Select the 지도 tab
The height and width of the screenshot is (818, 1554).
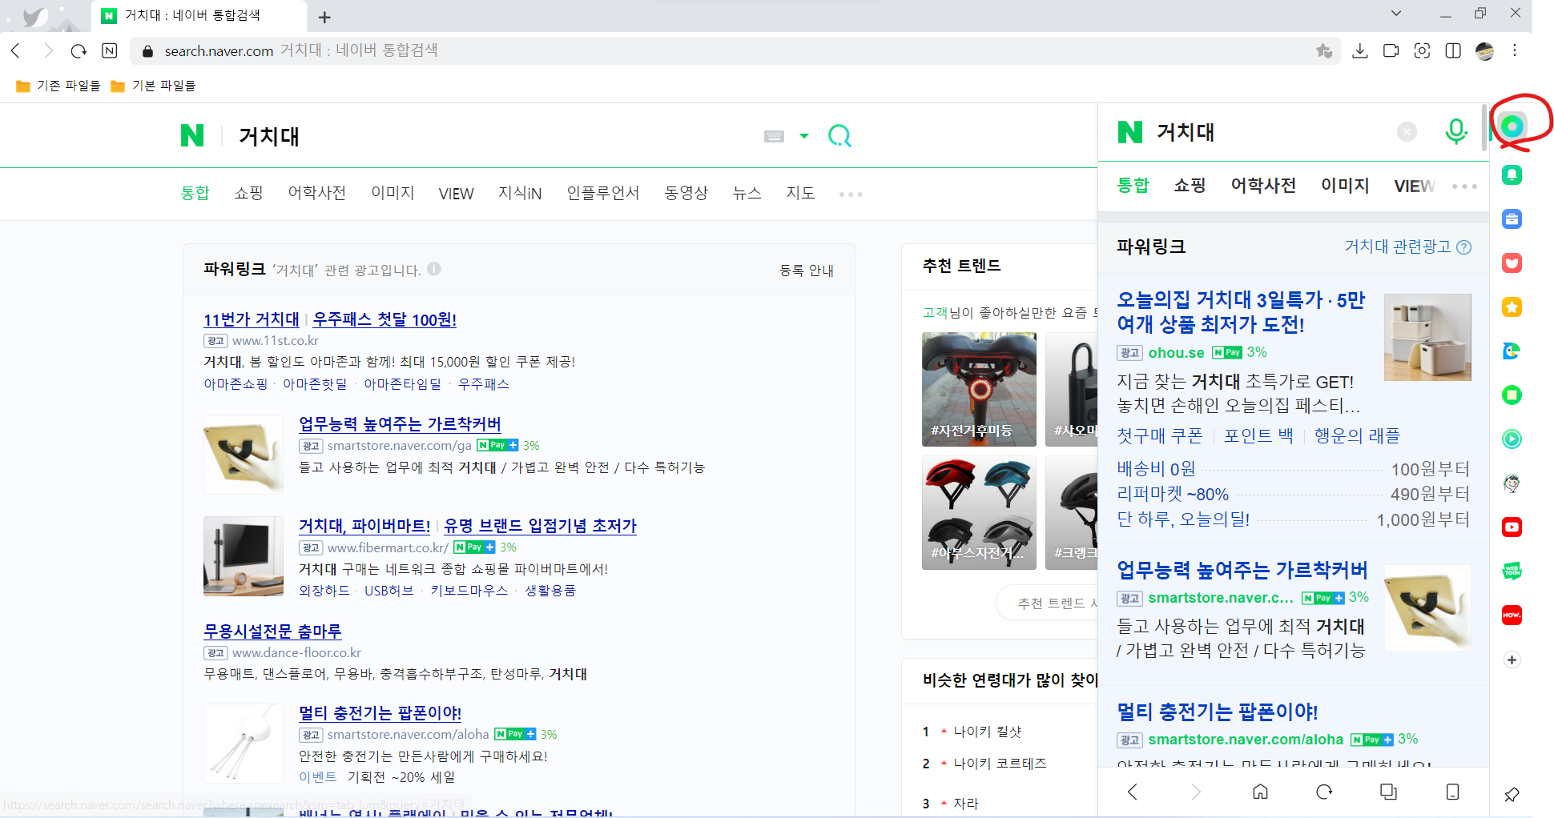(x=800, y=193)
